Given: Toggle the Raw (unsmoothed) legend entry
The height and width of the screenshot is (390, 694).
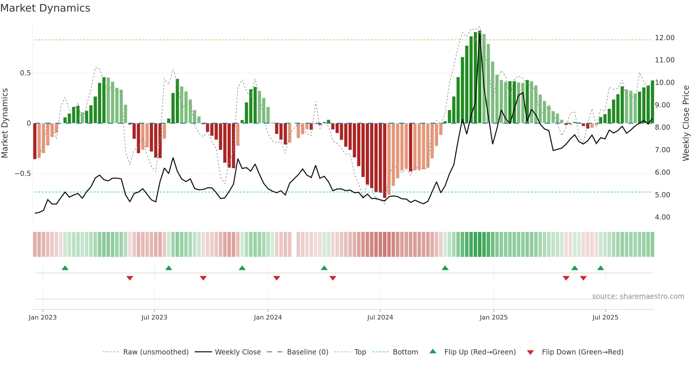Looking at the screenshot, I should [x=145, y=352].
